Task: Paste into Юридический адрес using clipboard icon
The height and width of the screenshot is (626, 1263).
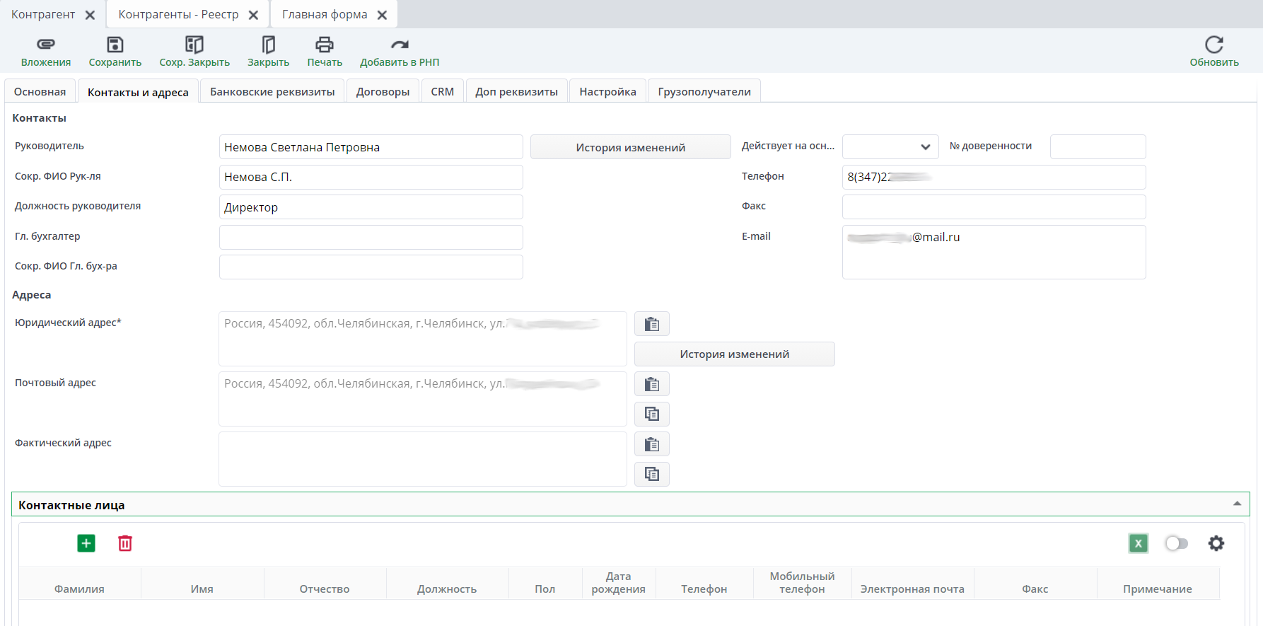Action: click(x=651, y=324)
